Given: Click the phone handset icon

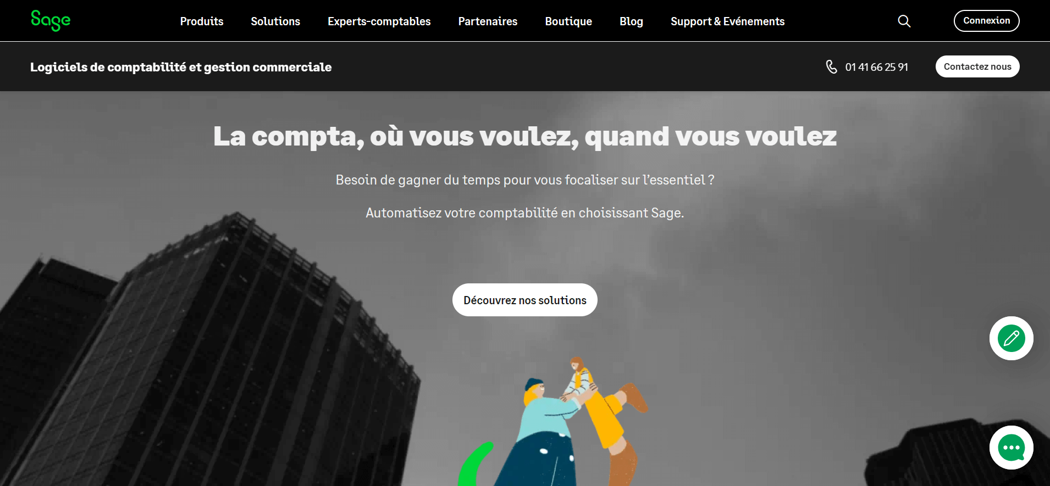Looking at the screenshot, I should pyautogui.click(x=832, y=66).
